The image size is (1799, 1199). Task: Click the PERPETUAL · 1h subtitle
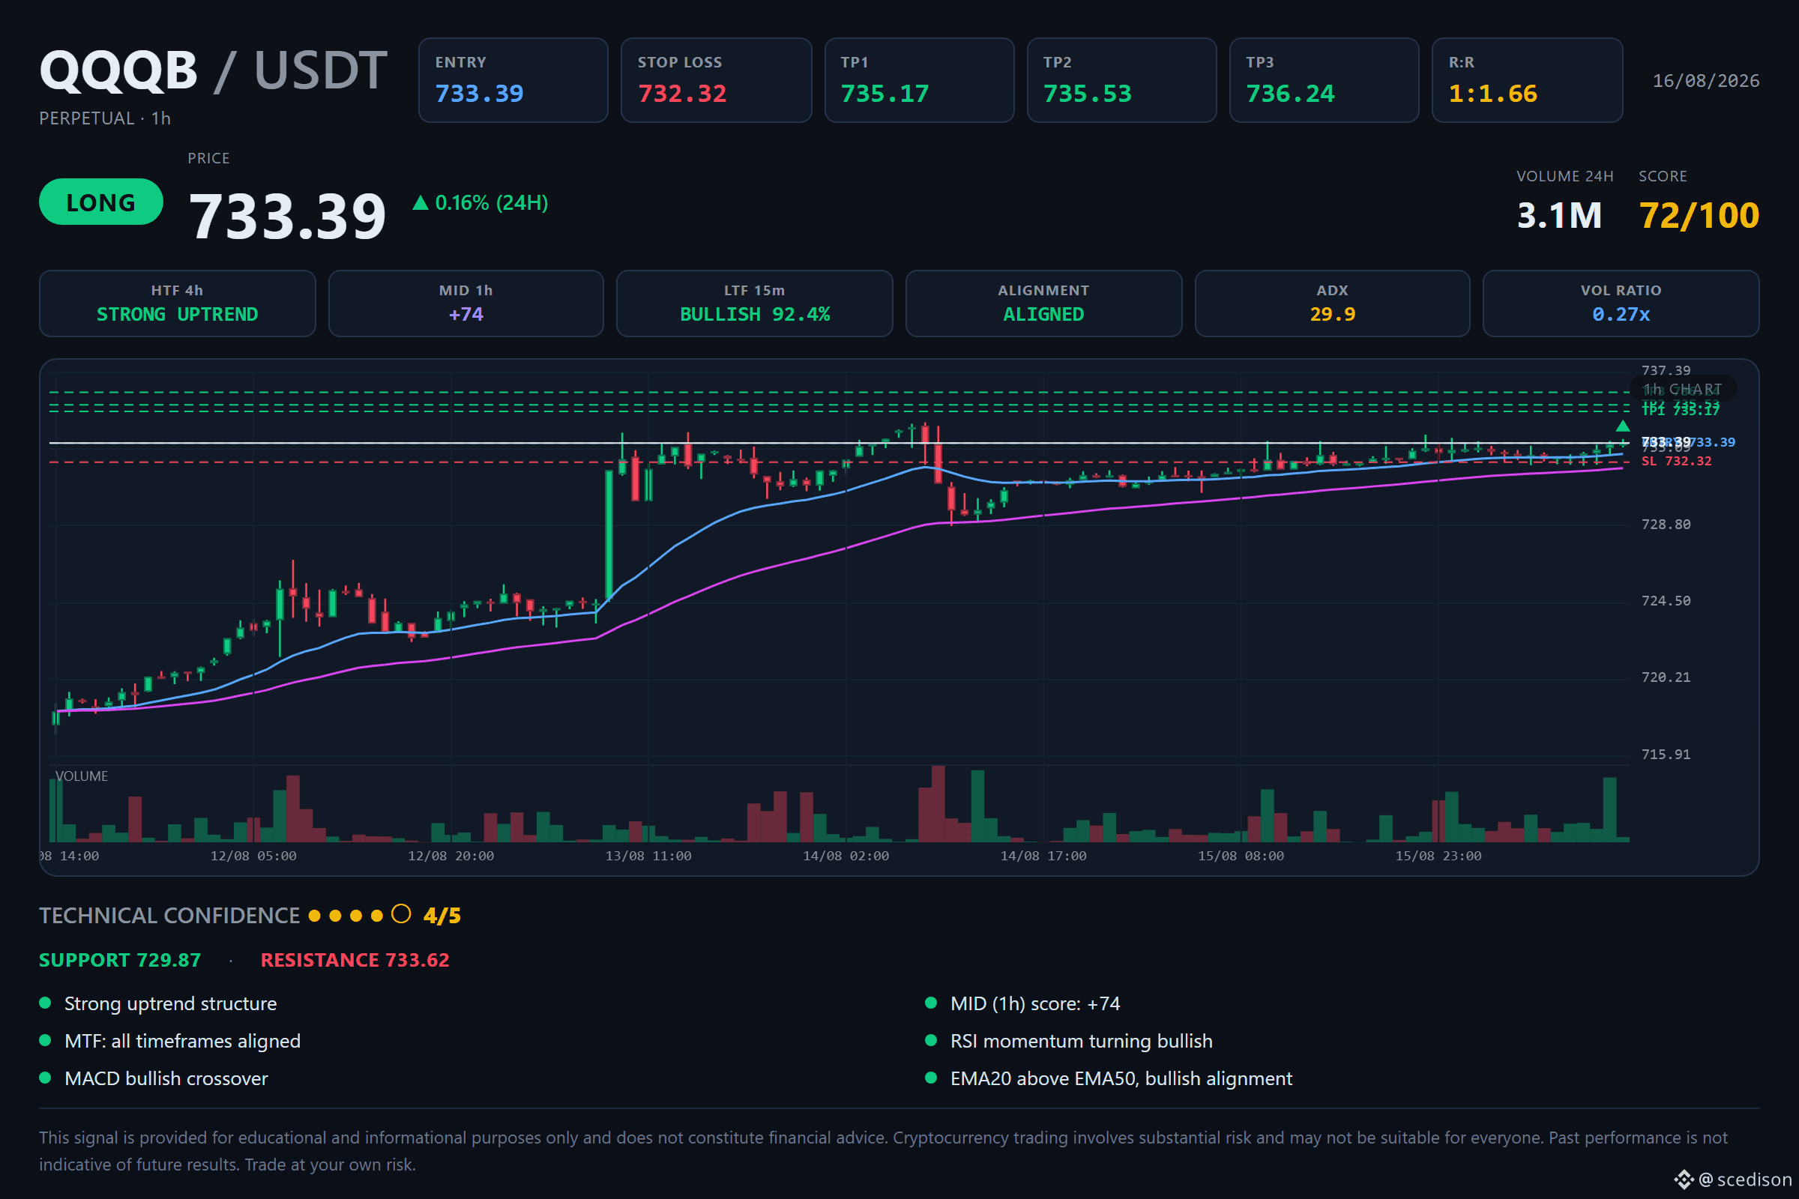tap(105, 118)
